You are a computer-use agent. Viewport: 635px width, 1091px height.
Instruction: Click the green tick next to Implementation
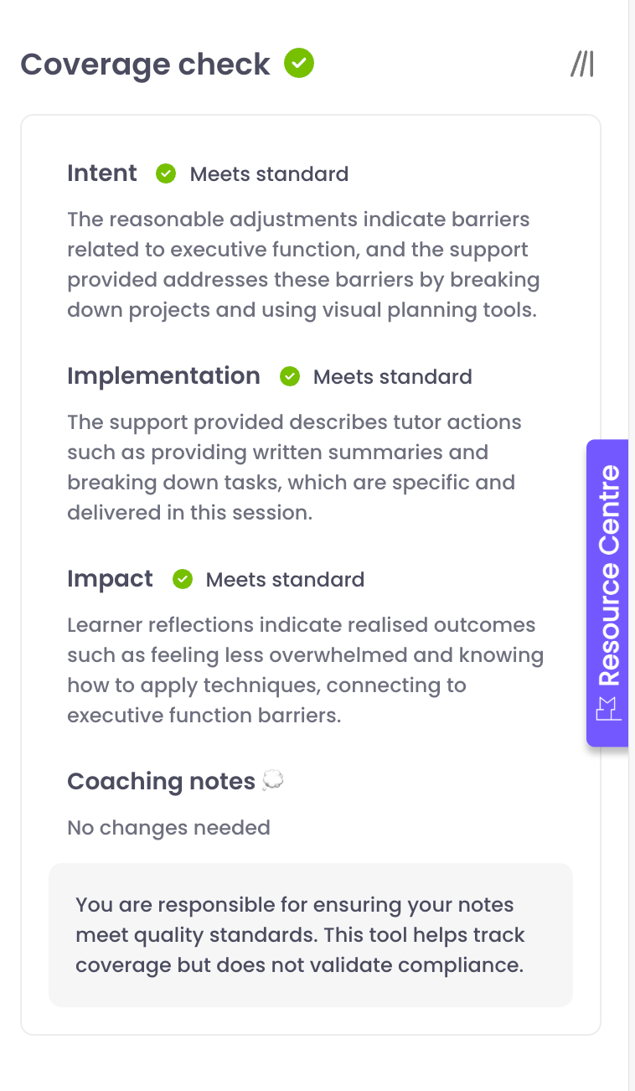(x=290, y=376)
